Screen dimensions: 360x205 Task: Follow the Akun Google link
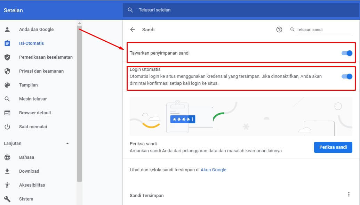tap(214, 170)
